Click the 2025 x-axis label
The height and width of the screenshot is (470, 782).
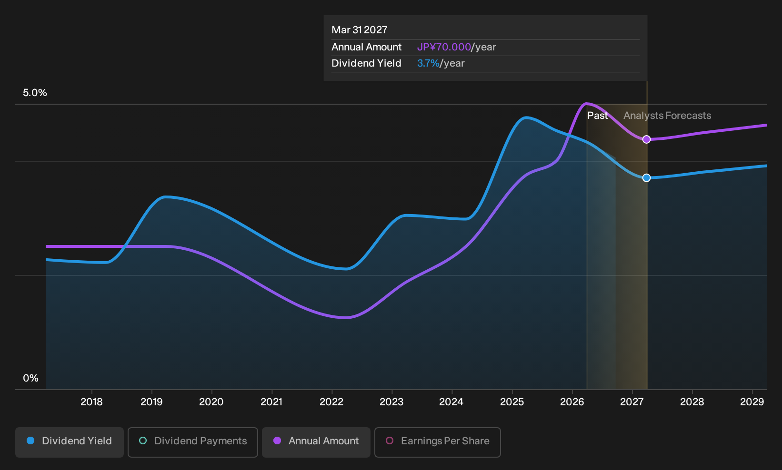click(x=512, y=402)
